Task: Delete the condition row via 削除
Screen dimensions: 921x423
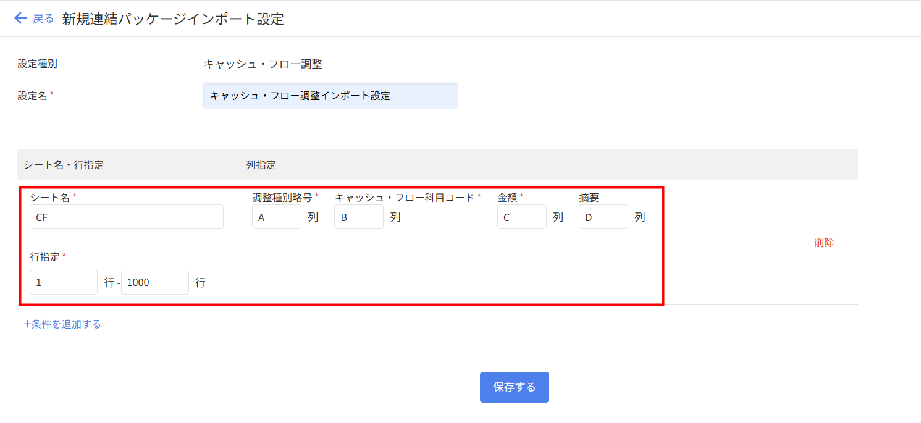Action: (x=824, y=243)
